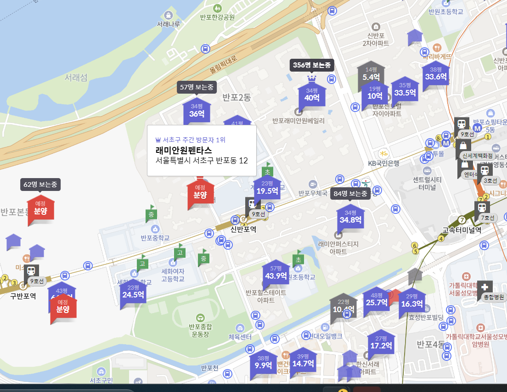Click the 반포힐스테이트 아파트 label
Image resolution: width=507 pixels, height=392 pixels.
click(266, 296)
